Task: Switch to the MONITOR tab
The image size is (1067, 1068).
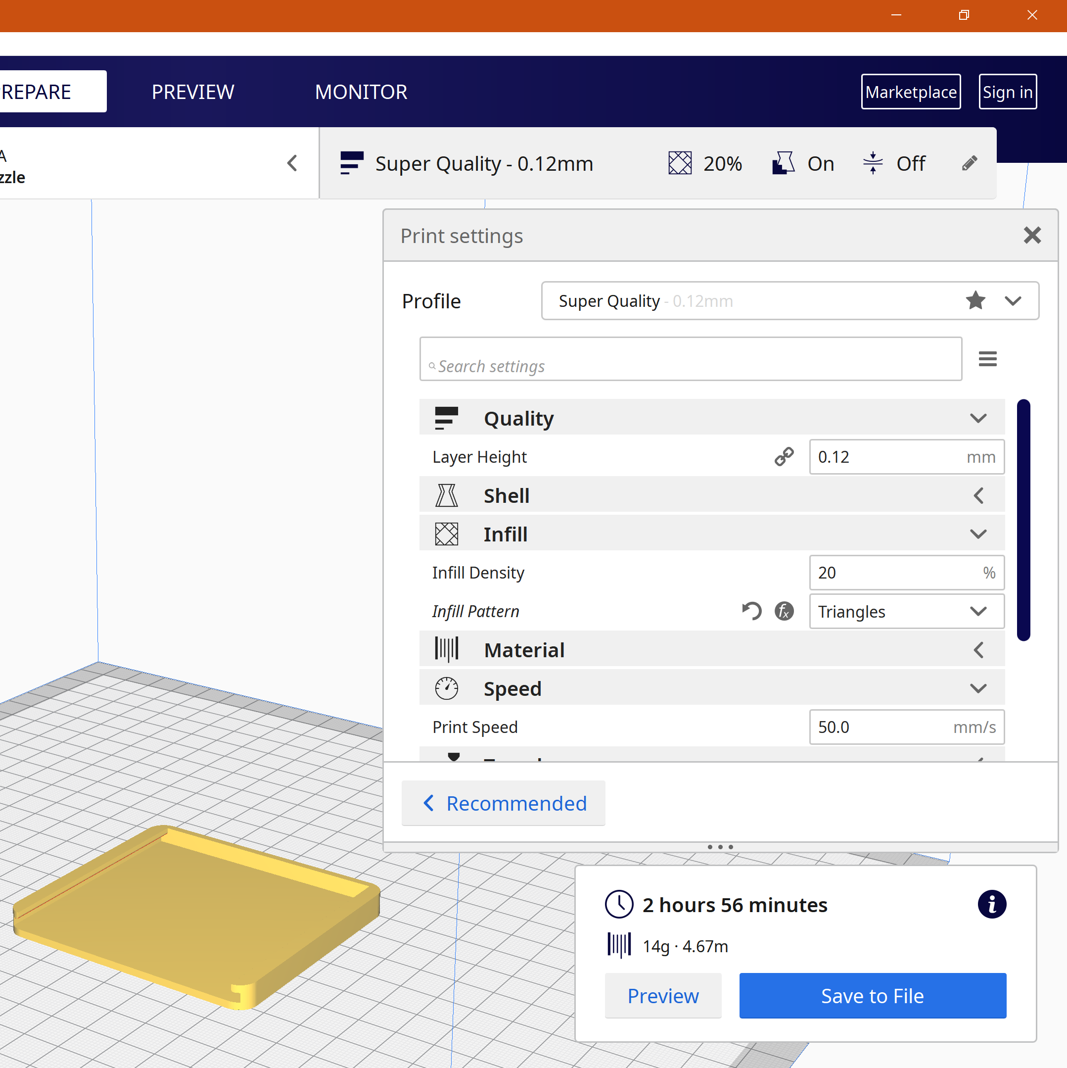Action: click(x=361, y=92)
